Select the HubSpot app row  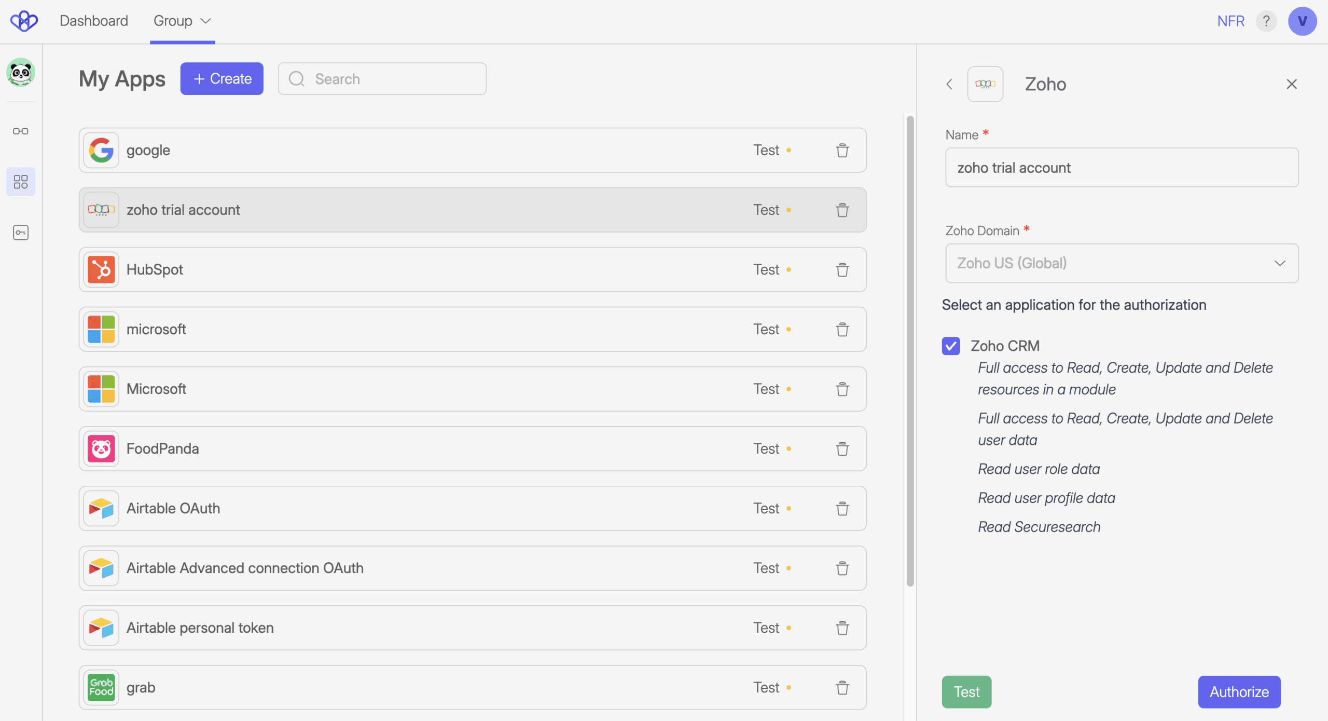473,270
